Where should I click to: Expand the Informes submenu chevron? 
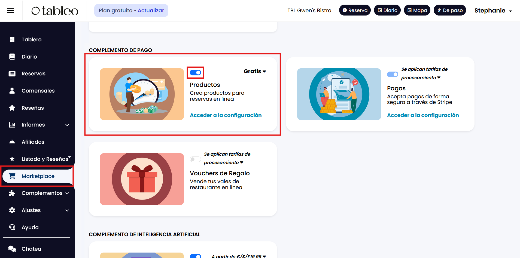(x=67, y=125)
